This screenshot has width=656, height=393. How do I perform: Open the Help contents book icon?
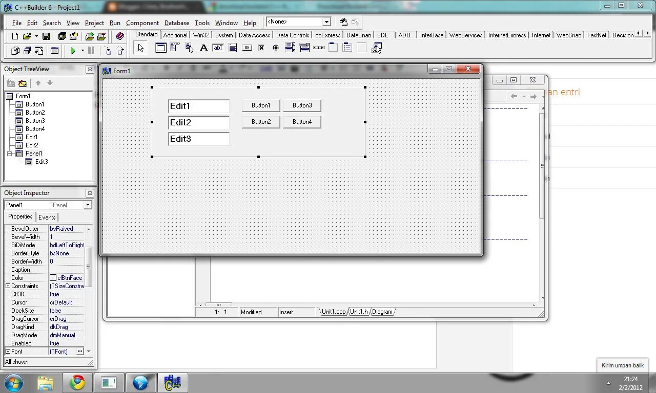coord(120,36)
